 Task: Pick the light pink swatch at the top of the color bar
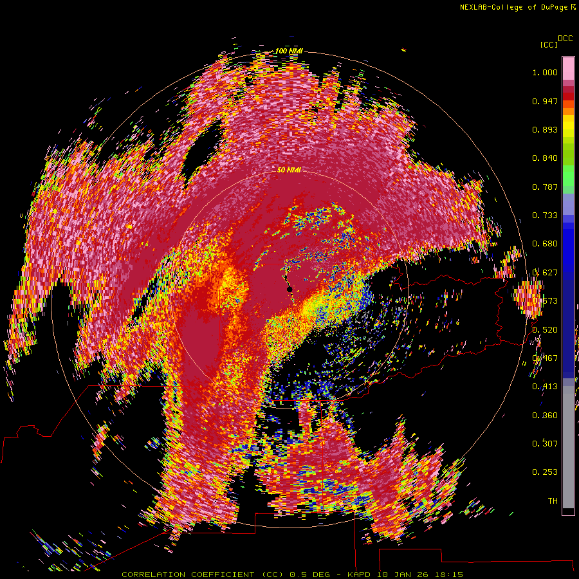tap(568, 68)
